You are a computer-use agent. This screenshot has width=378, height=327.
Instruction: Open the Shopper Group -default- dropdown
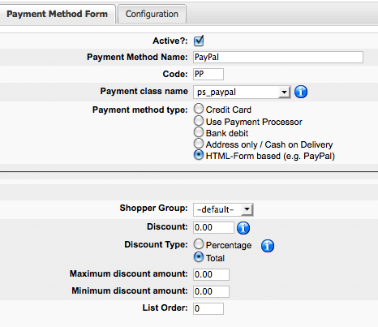(223, 209)
